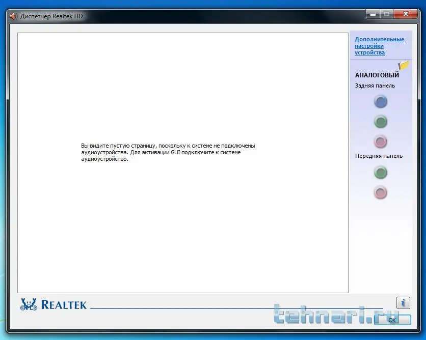Minimize the Диспетчер Realtek HD window
426x340 pixels.
tap(373, 14)
